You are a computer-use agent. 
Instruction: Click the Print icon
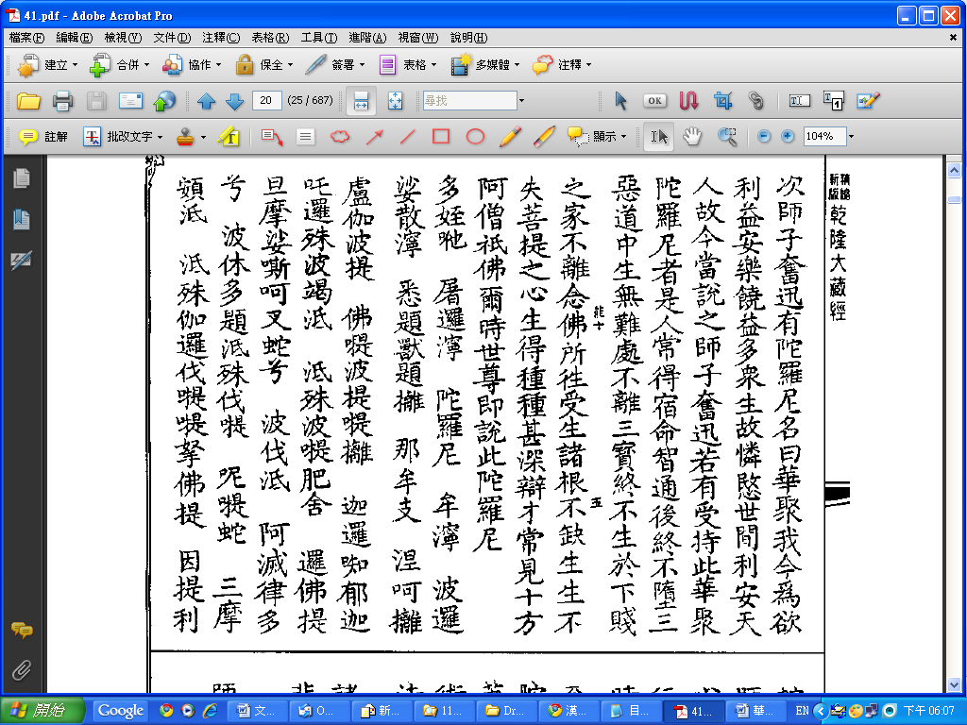[x=62, y=101]
